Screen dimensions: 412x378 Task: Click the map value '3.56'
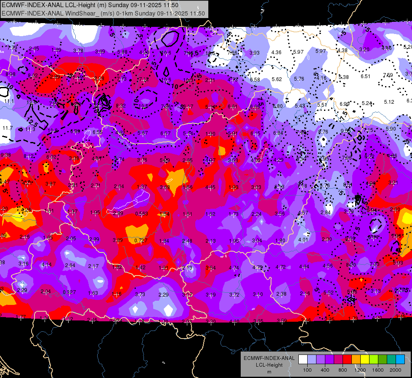(280, 214)
